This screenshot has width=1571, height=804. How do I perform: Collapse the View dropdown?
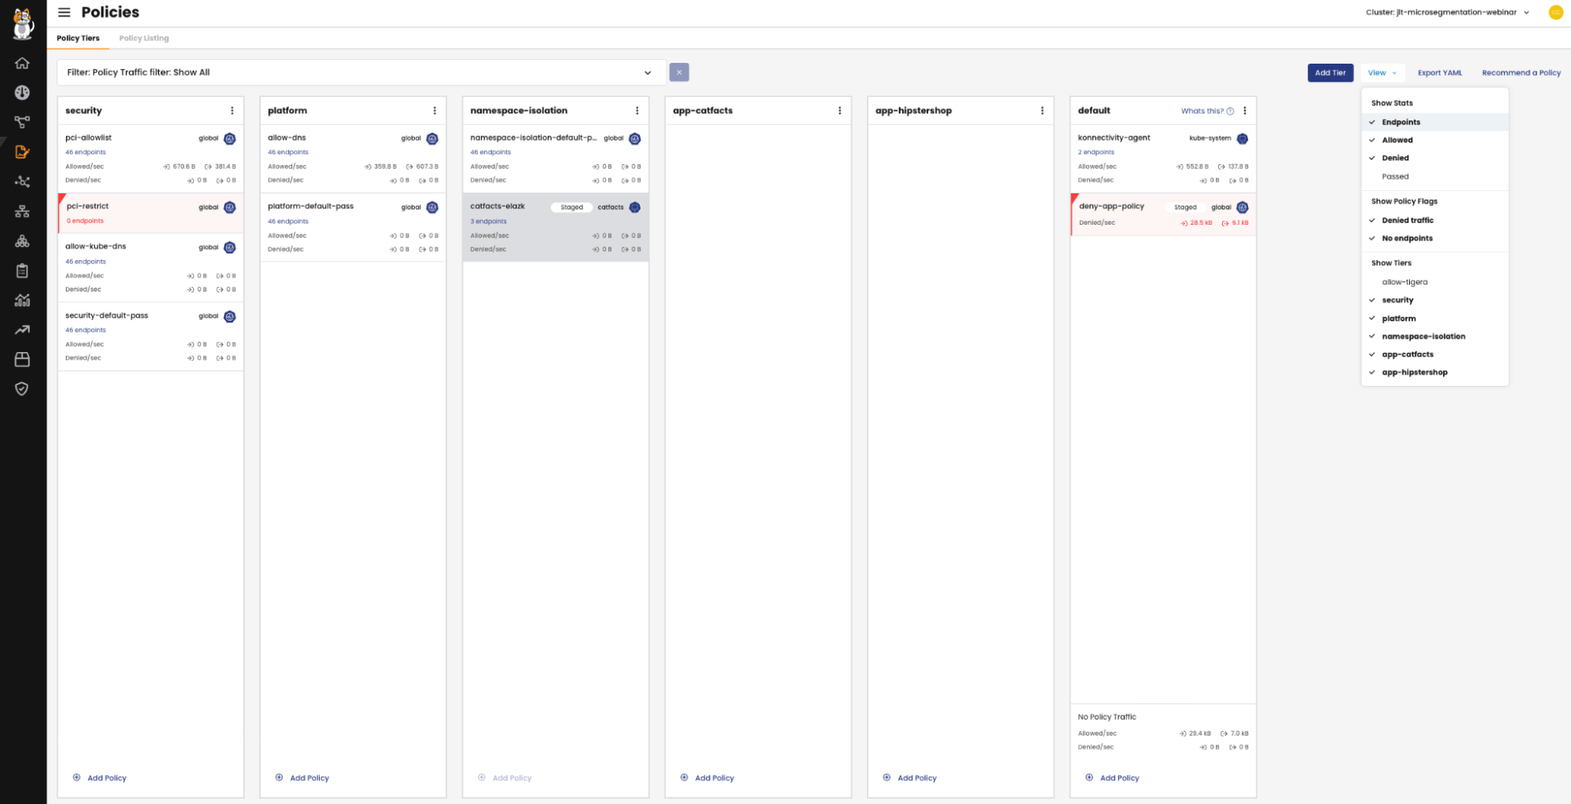click(x=1382, y=73)
